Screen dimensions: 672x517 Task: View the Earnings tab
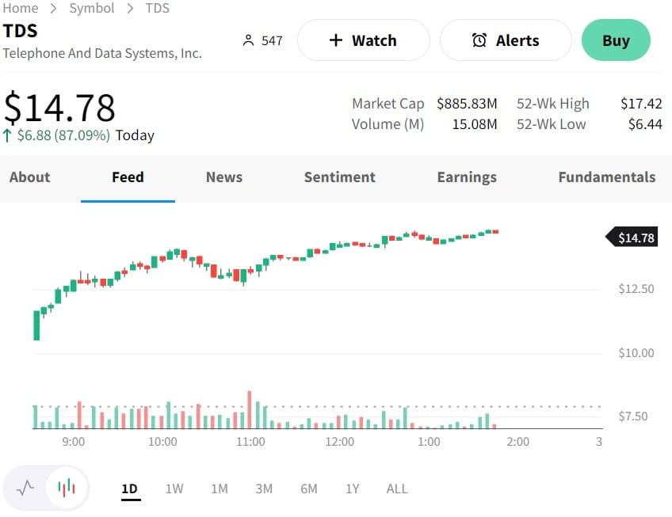click(467, 177)
